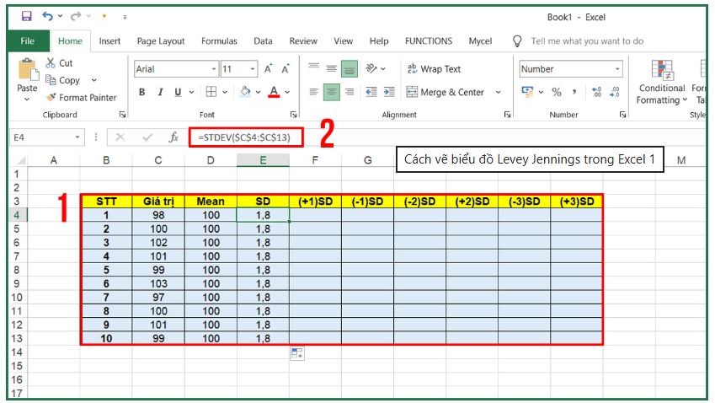Open the Clipboard dialog launcher
This screenshot has width=715, height=403.
pyautogui.click(x=122, y=115)
